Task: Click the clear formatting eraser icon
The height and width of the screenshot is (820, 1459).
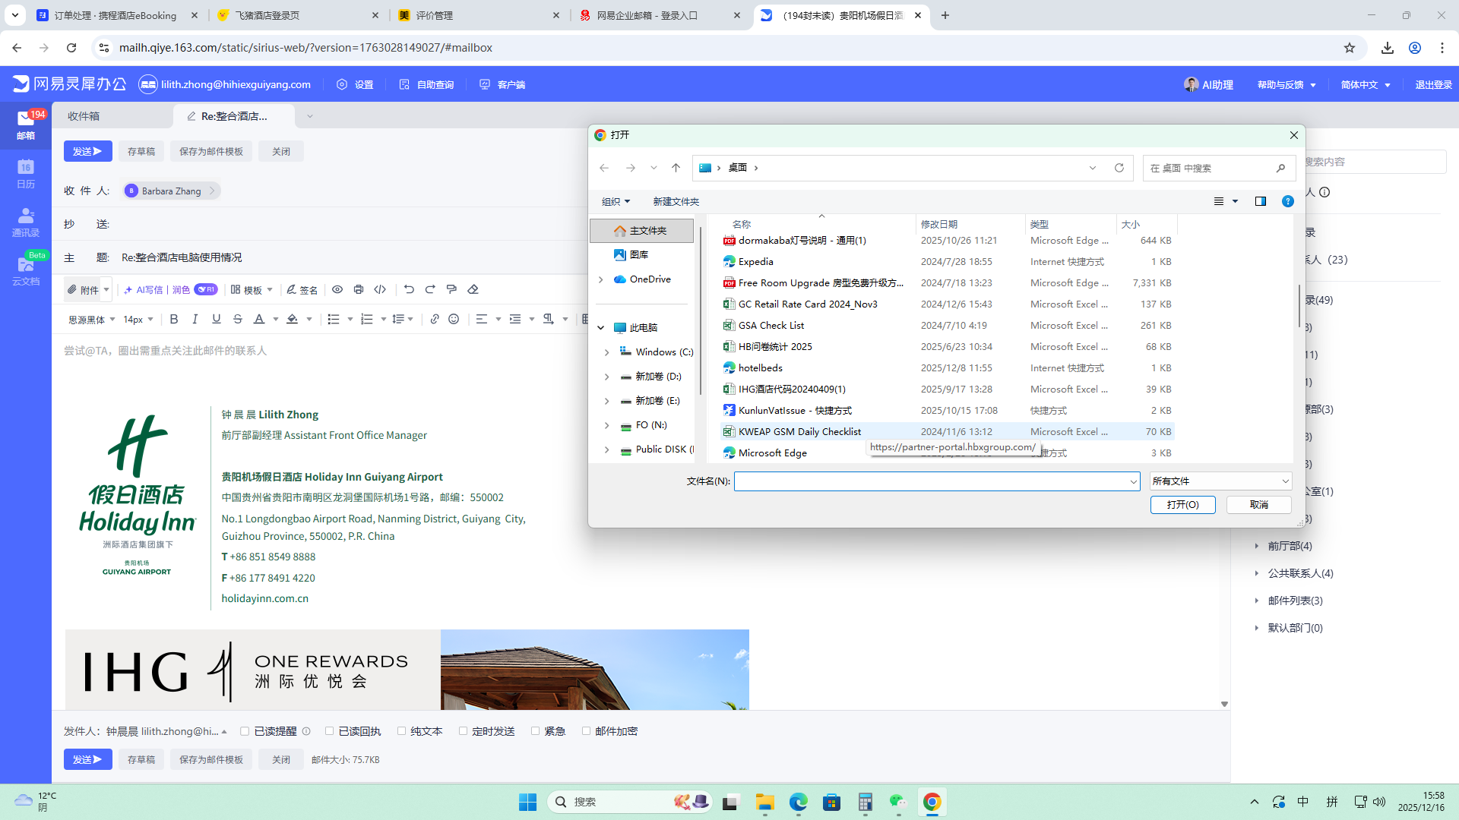Action: pyautogui.click(x=473, y=289)
